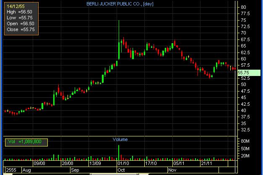The height and width of the screenshot is (175, 263).
Task: Click the 01/10 date axis label
Action: point(123,163)
